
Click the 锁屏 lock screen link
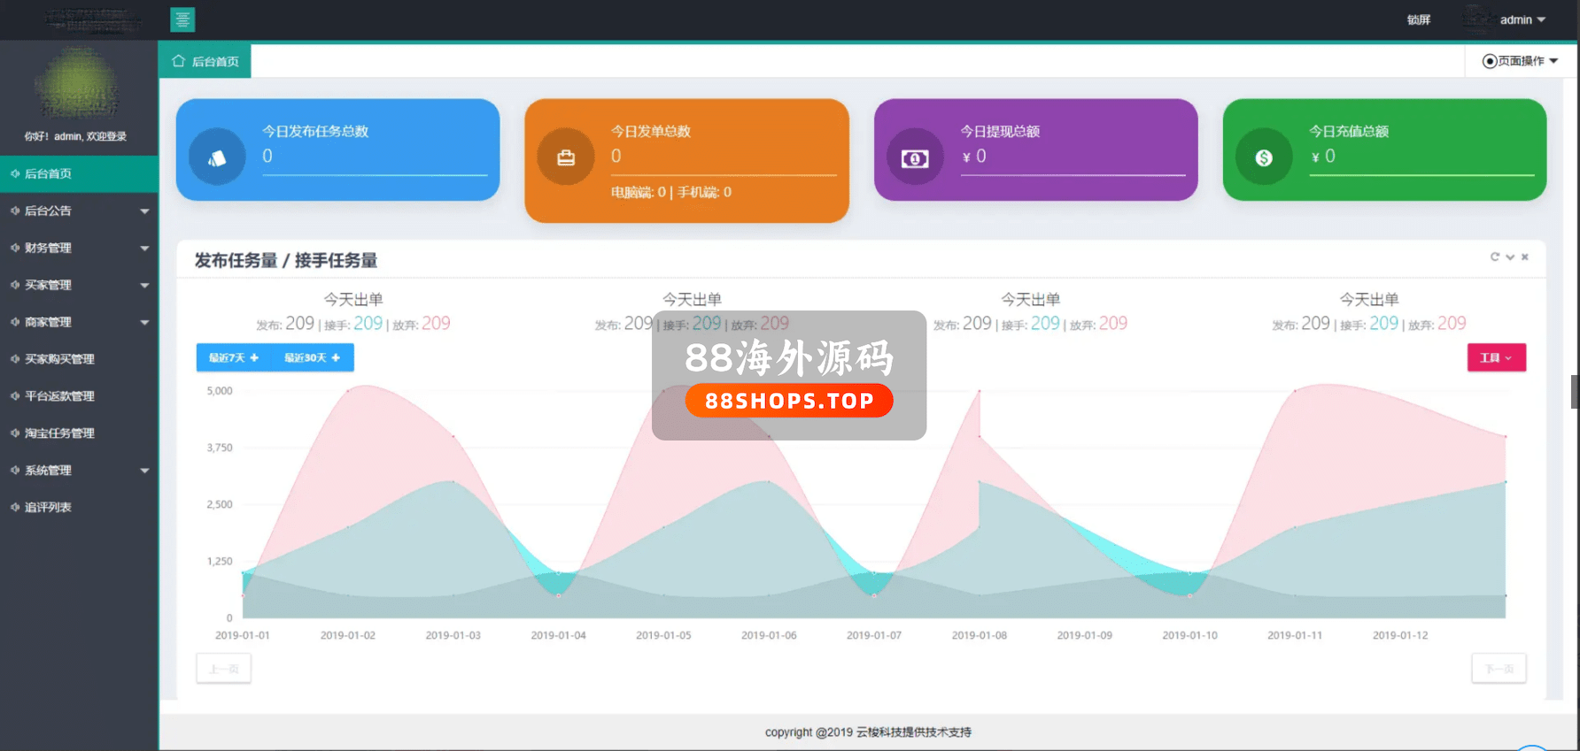click(1418, 19)
